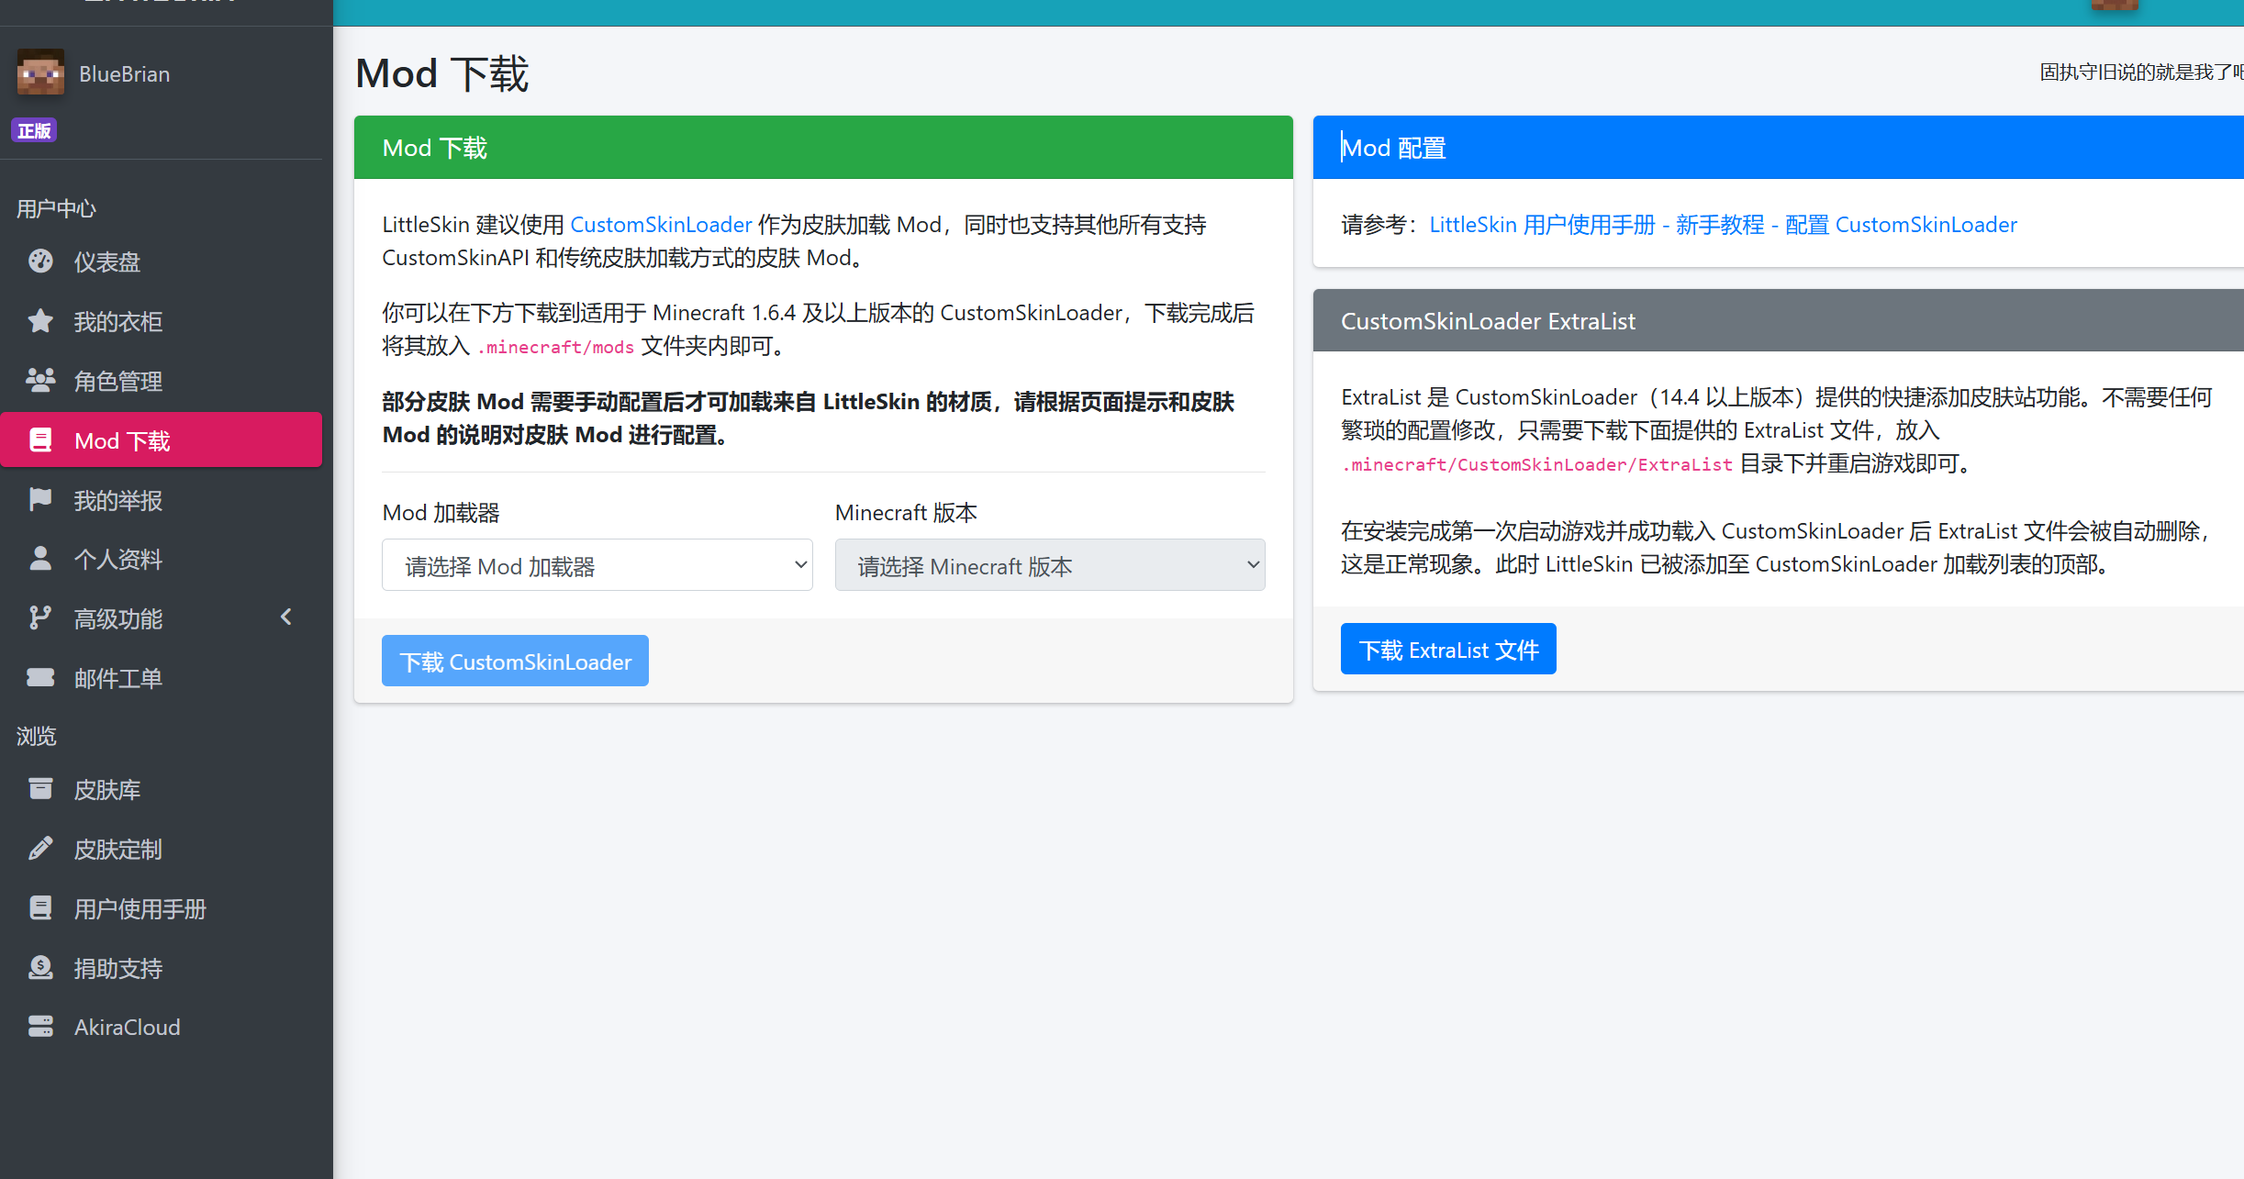This screenshot has height=1179, width=2244.
Task: Click the code-branch icon for 高级功能
Action: (40, 618)
